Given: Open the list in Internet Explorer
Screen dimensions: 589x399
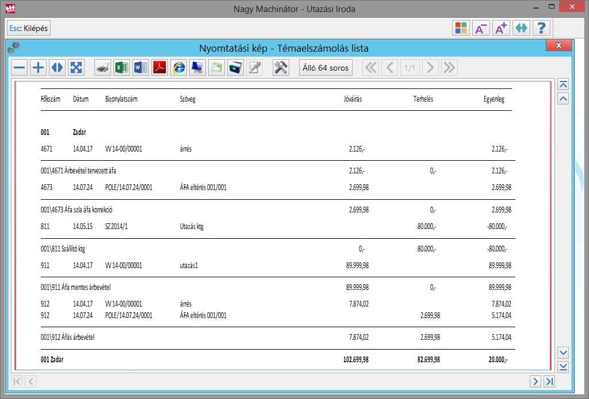Looking at the screenshot, I should [179, 68].
